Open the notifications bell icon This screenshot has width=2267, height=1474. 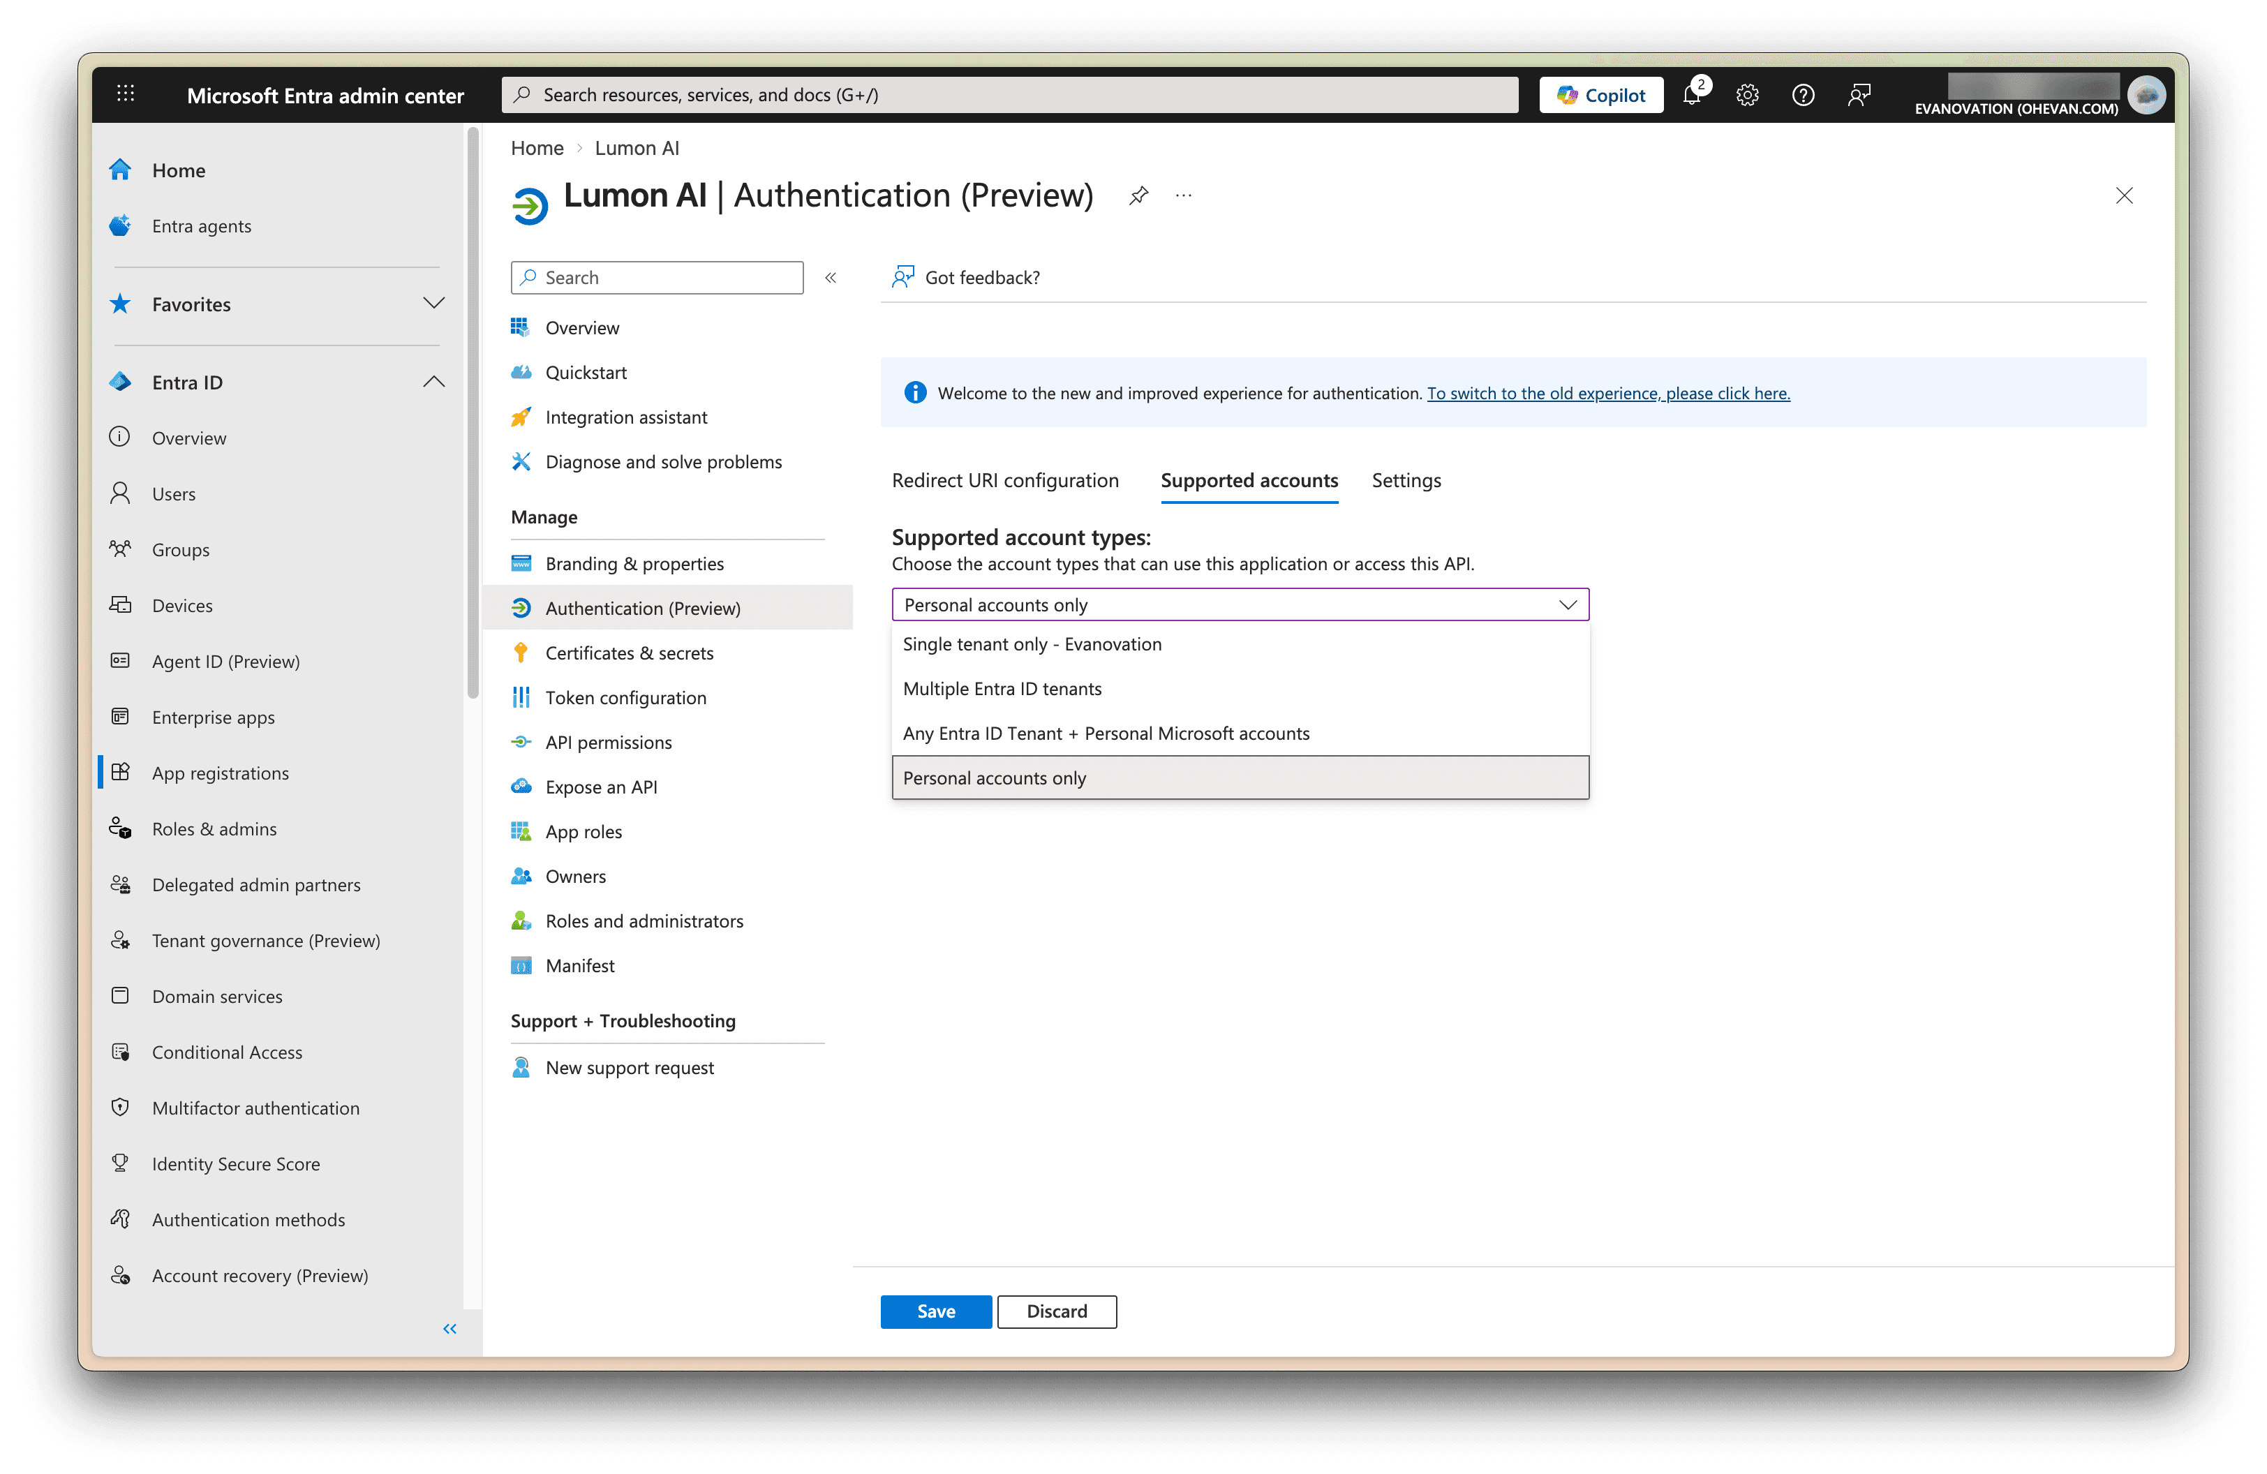tap(1692, 95)
